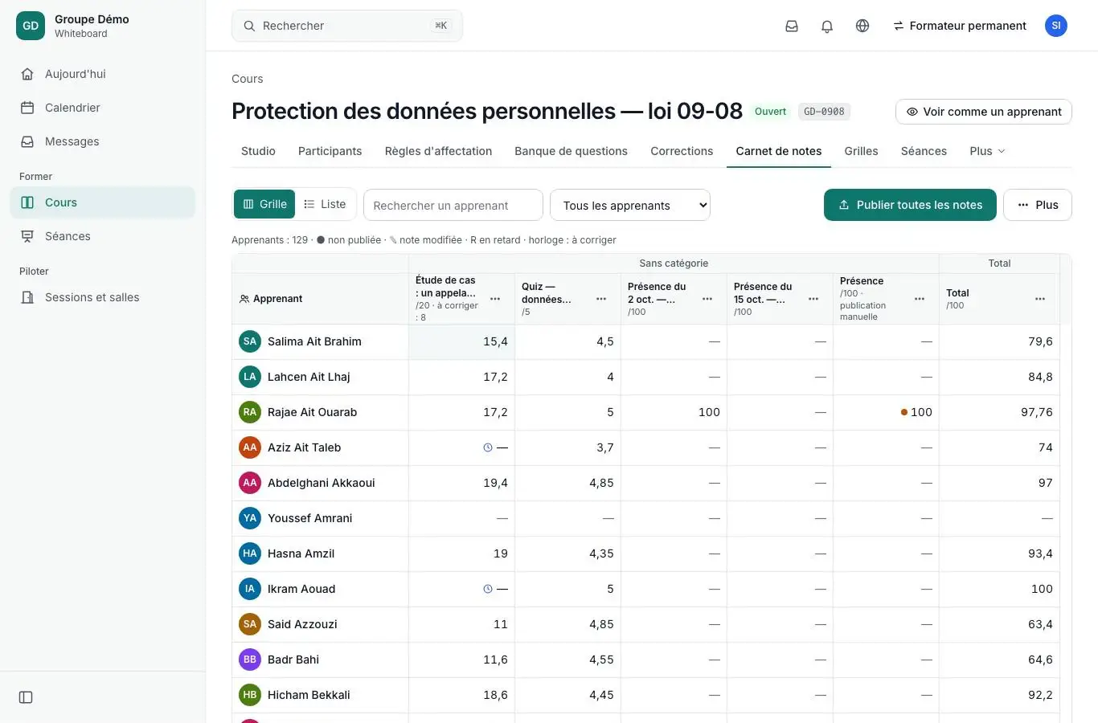This screenshot has height=723, width=1098.
Task: Open notifications bell
Action: click(x=827, y=26)
